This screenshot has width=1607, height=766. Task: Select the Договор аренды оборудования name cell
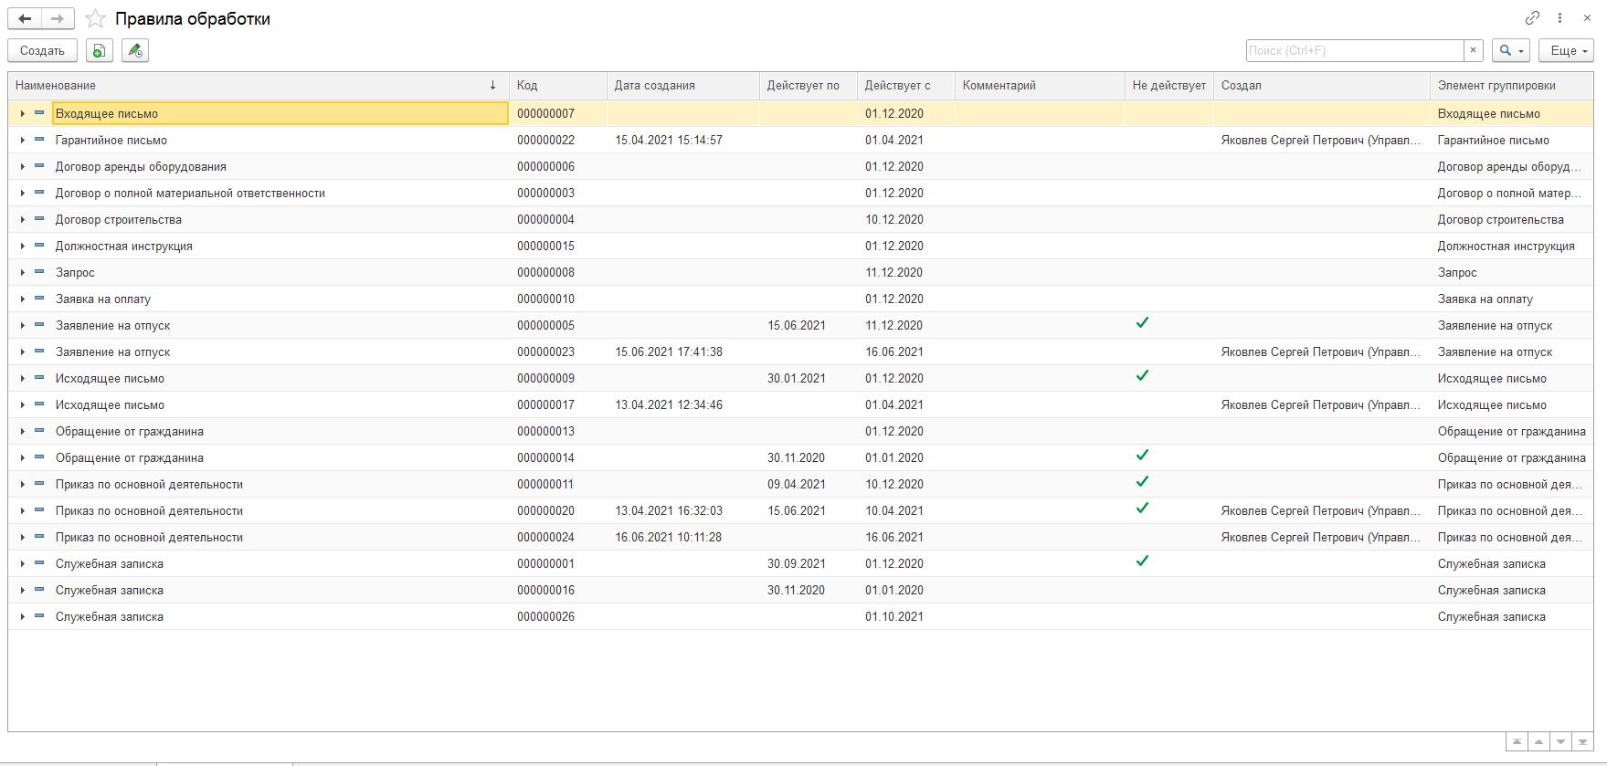point(280,166)
